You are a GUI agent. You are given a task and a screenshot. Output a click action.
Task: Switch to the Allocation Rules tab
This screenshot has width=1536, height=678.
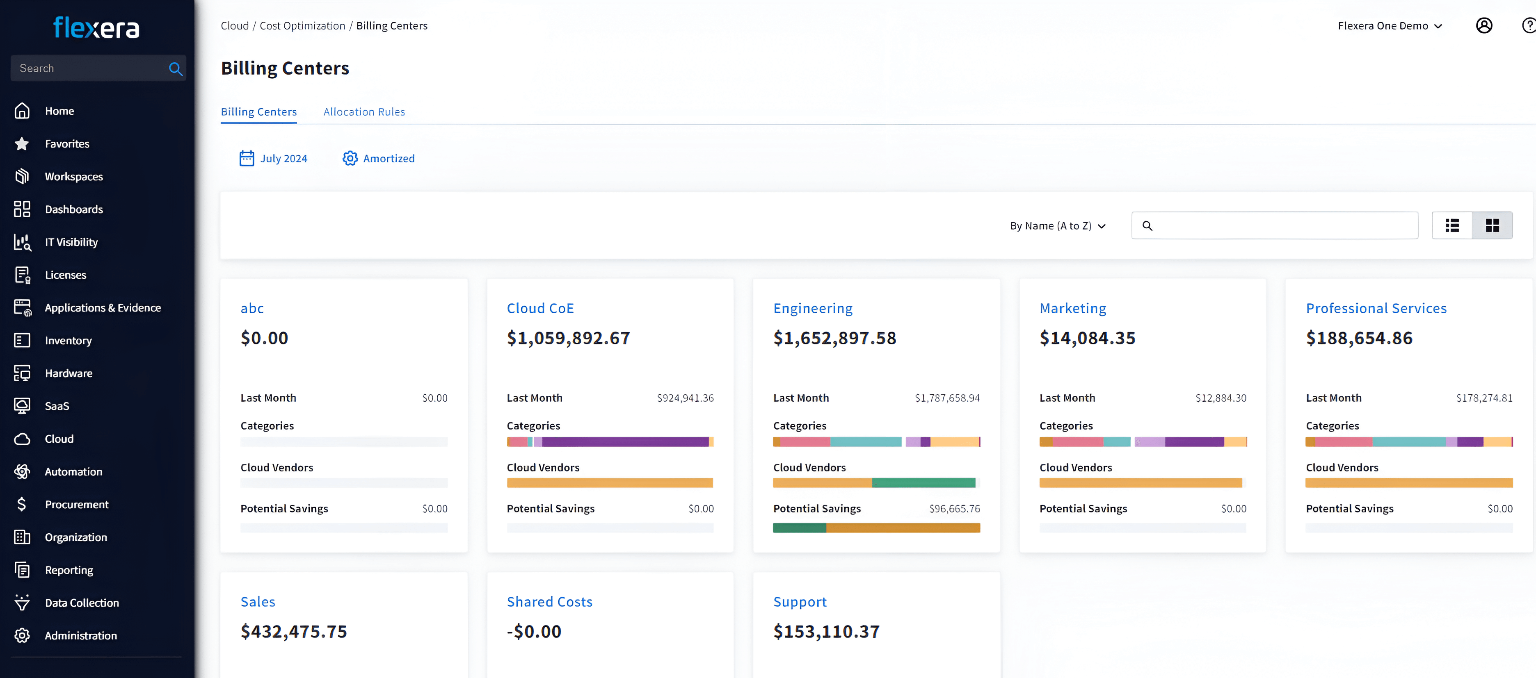[364, 111]
